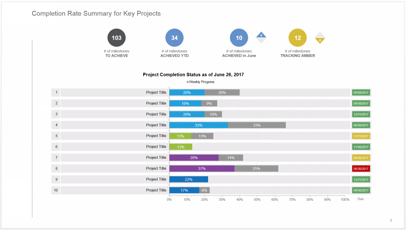Click the dark gray 103 milestones circle
Viewport: 406px width, 230px height.
117,38
